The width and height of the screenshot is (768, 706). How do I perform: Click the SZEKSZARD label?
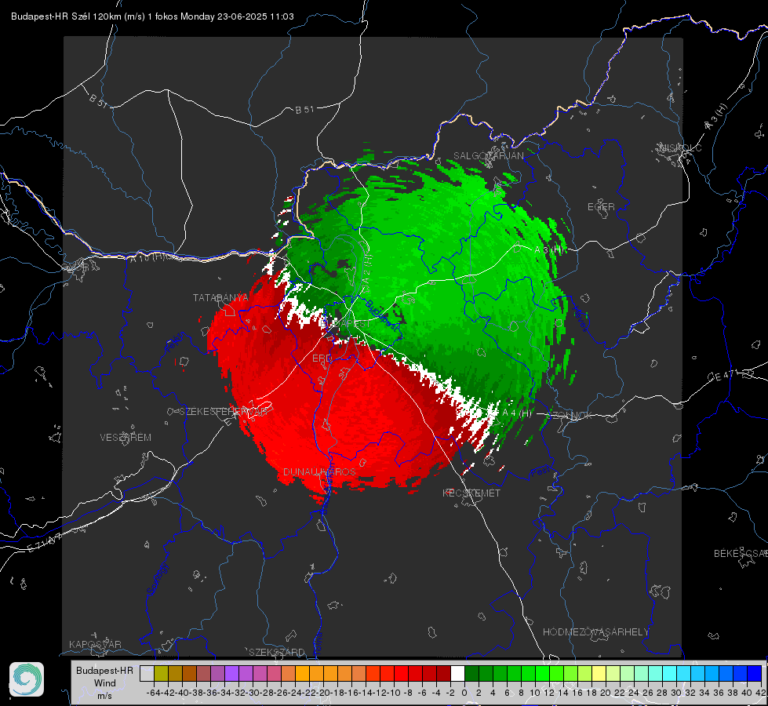[x=277, y=652]
